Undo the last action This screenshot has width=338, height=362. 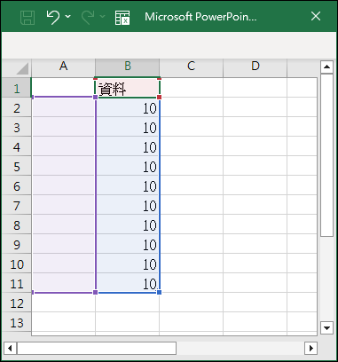[53, 17]
